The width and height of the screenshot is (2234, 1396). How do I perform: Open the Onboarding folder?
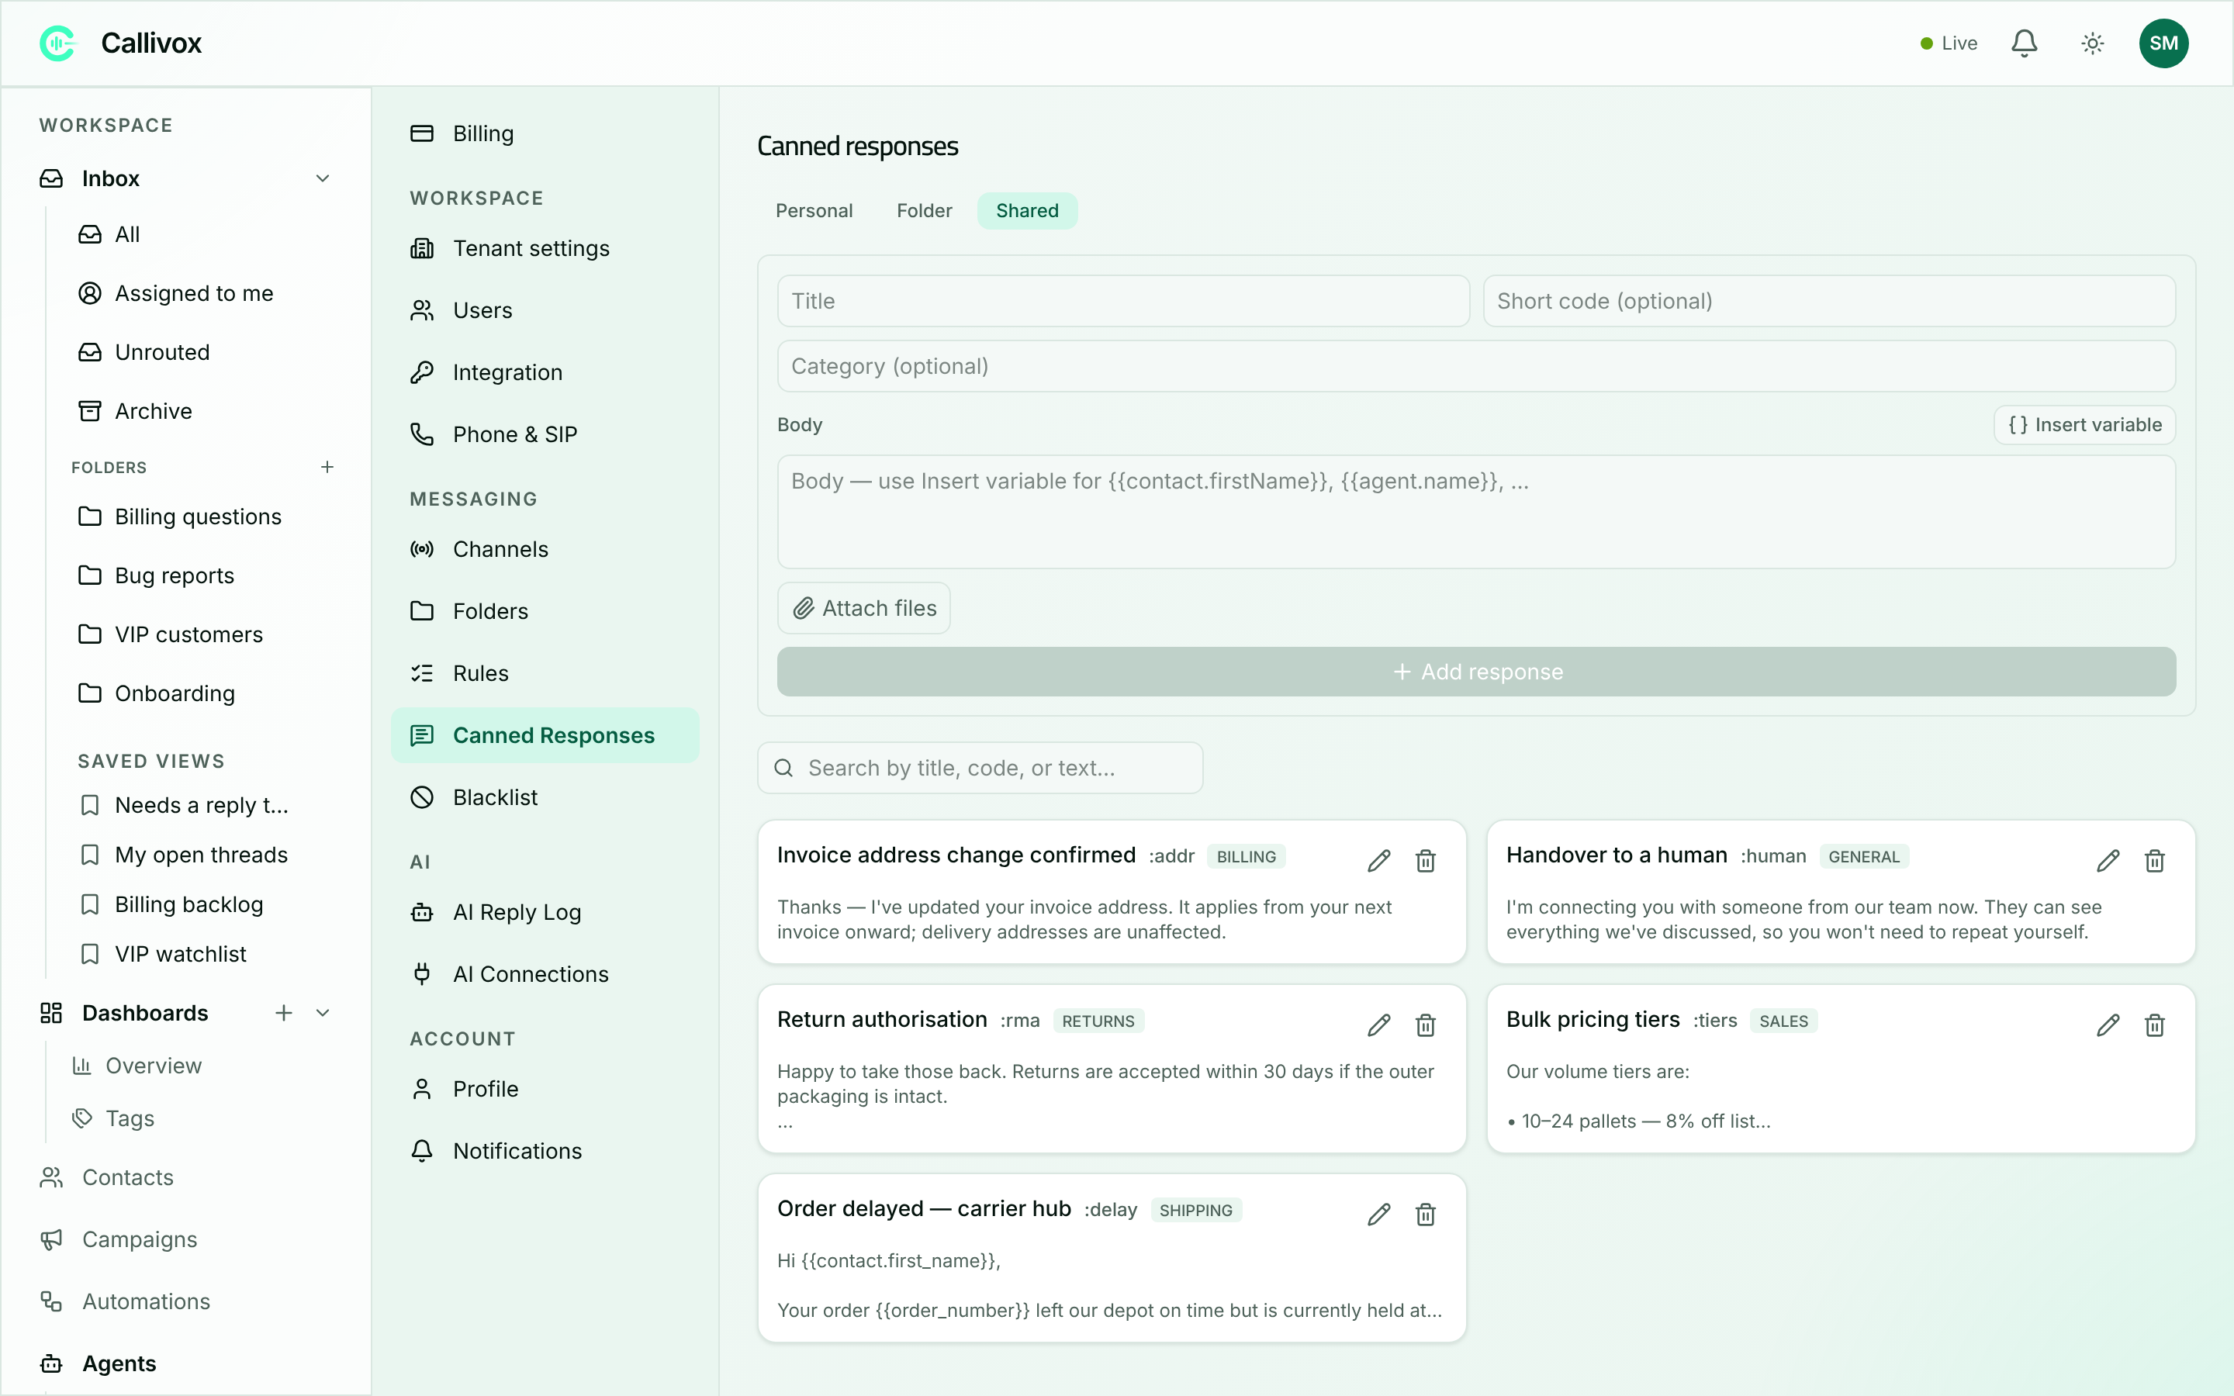(205, 693)
